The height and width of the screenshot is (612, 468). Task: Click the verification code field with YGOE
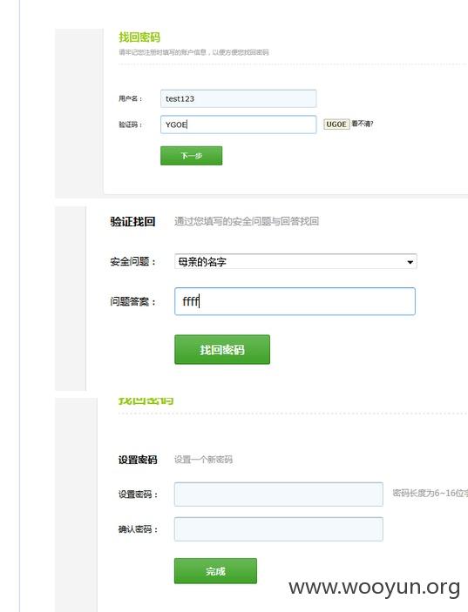(x=238, y=124)
